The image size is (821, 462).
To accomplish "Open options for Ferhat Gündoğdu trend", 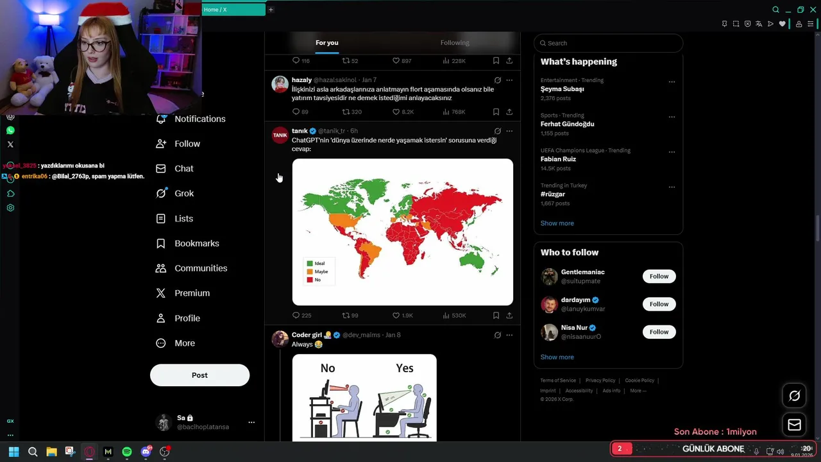I will [672, 117].
